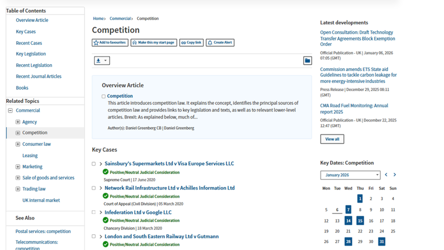Jump to Key Legislation in contents
The image size is (444, 250).
pyautogui.click(x=31, y=54)
